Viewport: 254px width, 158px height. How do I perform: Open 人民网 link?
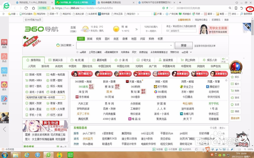click(31, 66)
